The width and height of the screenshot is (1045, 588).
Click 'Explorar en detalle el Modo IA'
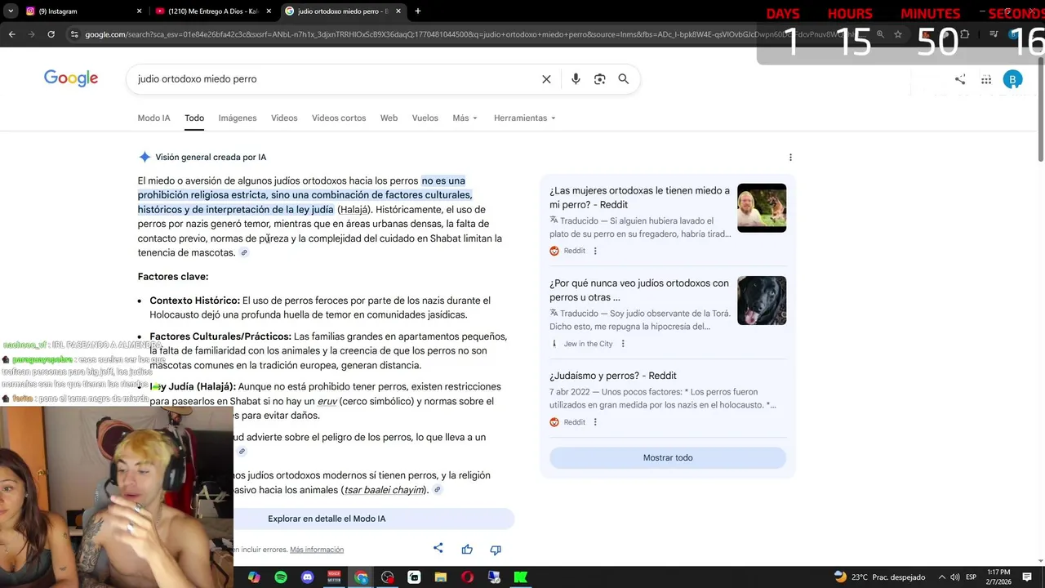[327, 519]
